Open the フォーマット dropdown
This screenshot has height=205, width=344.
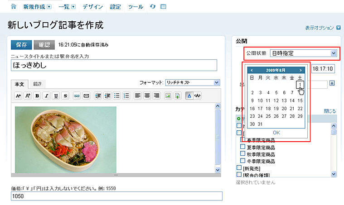coord(192,83)
